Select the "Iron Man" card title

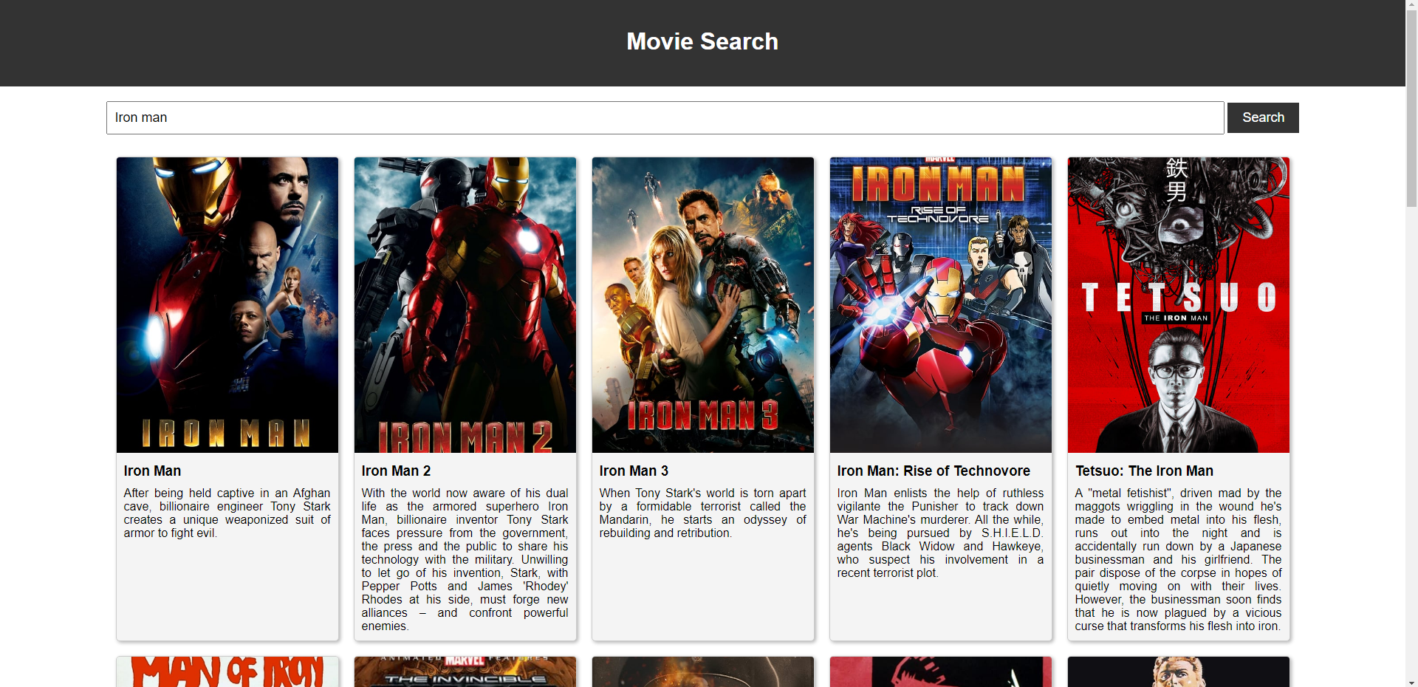(152, 471)
